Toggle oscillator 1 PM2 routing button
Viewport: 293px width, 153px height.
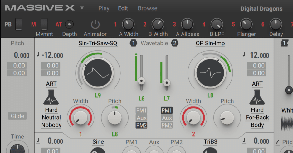141,125
